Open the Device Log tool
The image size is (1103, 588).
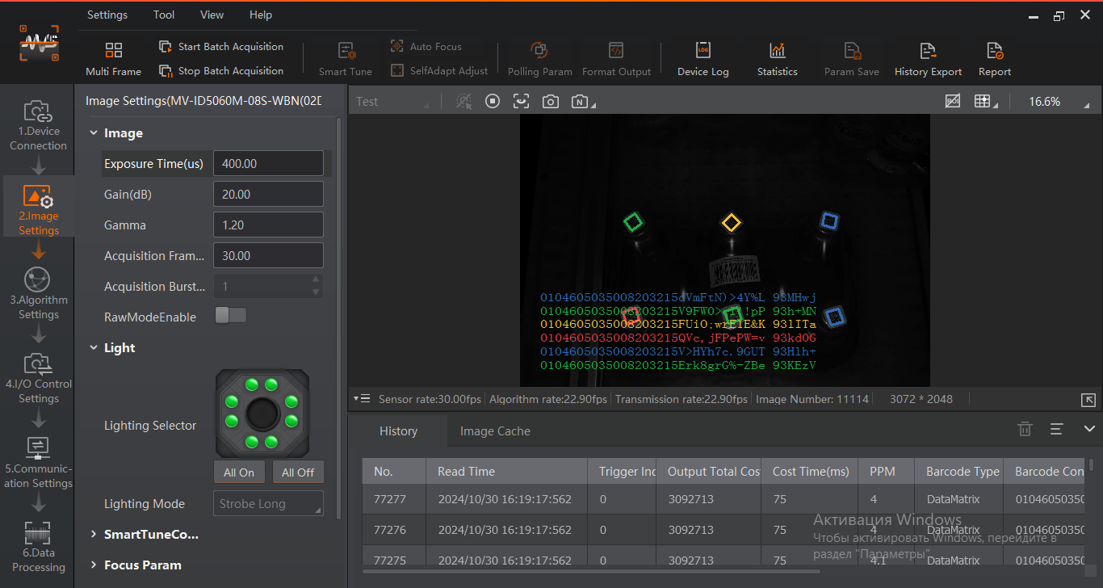702,60
